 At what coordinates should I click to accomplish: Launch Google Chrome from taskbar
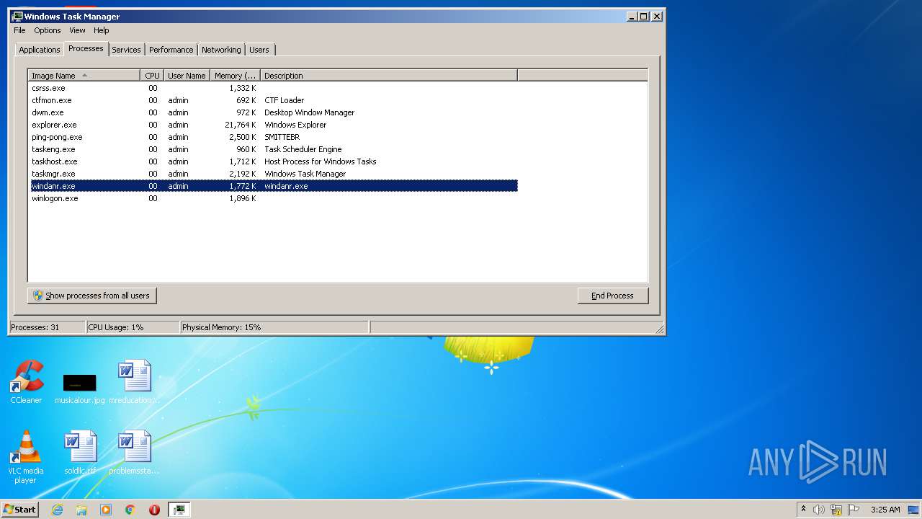pyautogui.click(x=130, y=510)
